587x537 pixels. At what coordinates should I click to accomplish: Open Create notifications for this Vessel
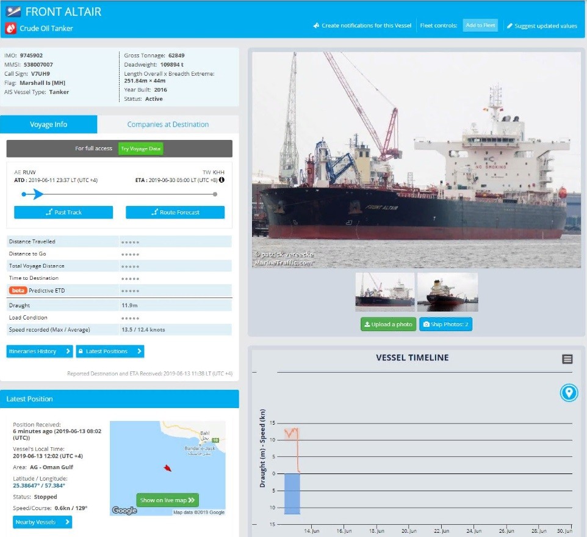coord(362,26)
